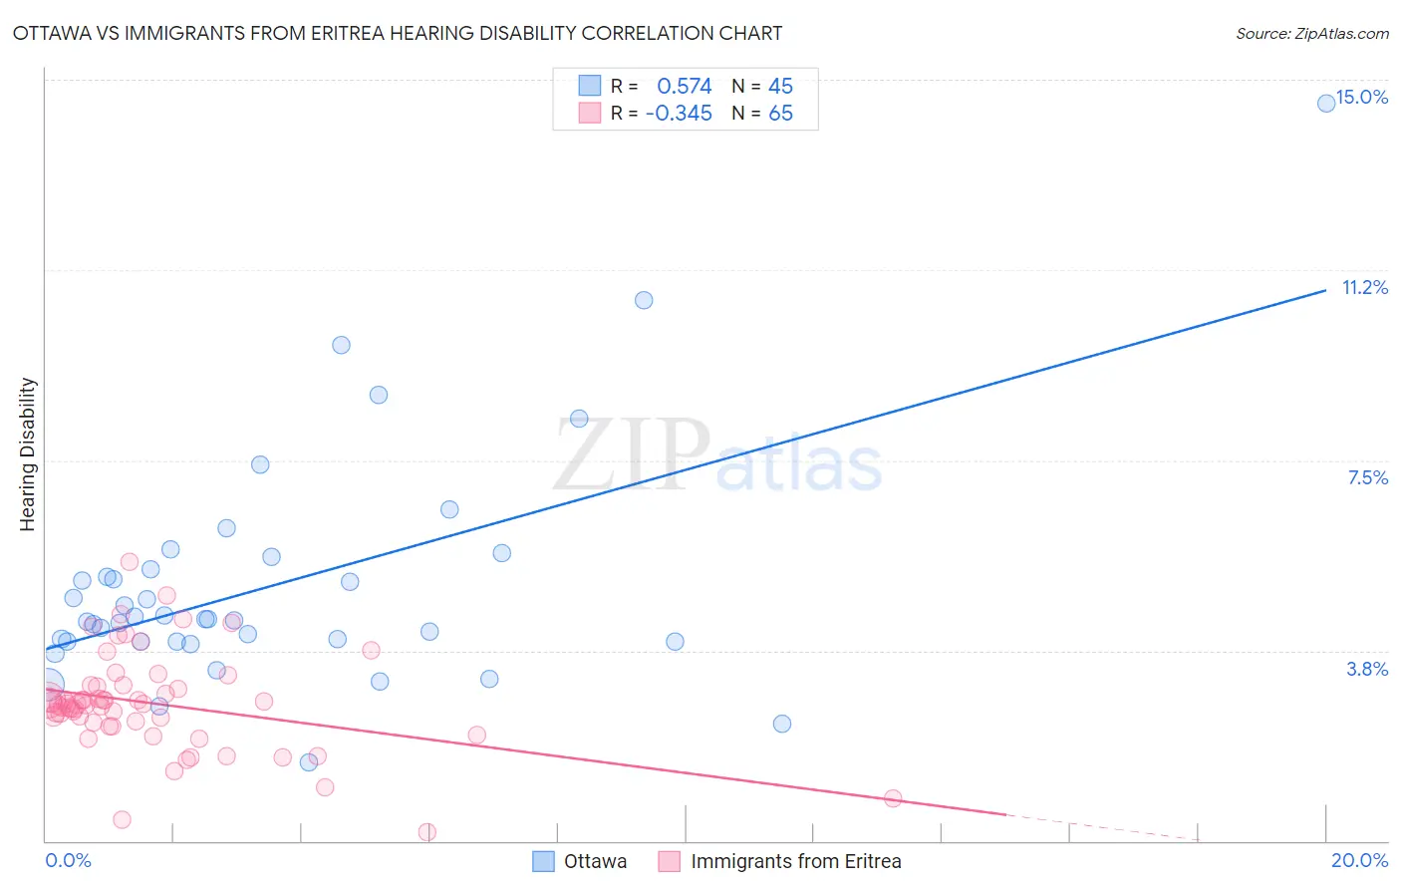
Task: Select the Immigrants from Eritrea legend label
Action: point(796,861)
